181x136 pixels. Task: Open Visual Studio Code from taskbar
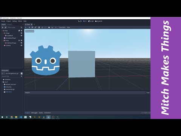pos(21,117)
